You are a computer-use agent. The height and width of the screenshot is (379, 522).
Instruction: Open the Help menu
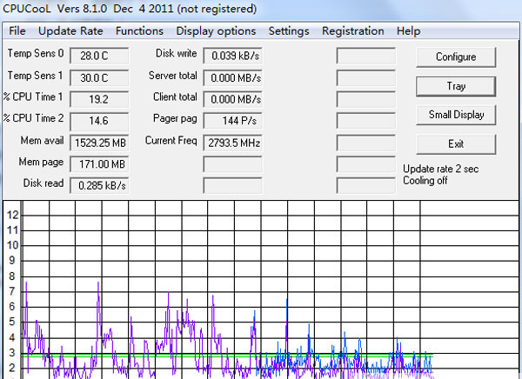tap(408, 30)
